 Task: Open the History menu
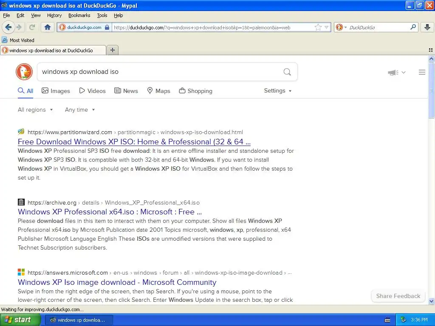coord(54,15)
